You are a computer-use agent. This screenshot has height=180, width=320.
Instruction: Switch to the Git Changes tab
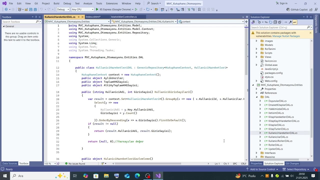[x=292, y=163]
